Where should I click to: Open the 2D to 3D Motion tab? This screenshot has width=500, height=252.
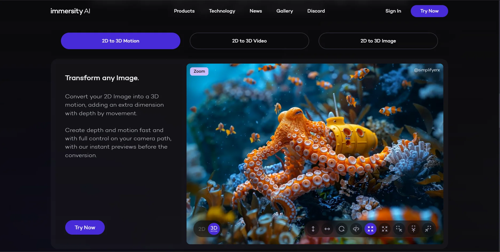tap(121, 41)
